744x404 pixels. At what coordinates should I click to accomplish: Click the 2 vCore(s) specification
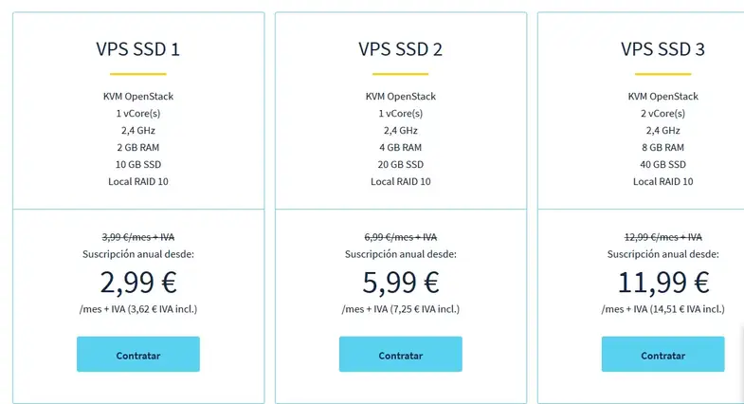click(662, 113)
